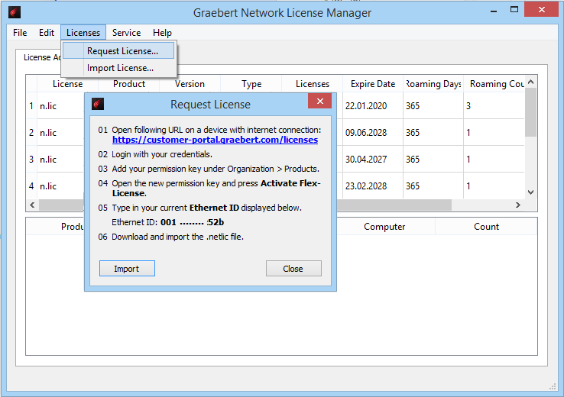Viewport: 564px width, 397px height.
Task: Sort by the License column header
Action: [67, 84]
